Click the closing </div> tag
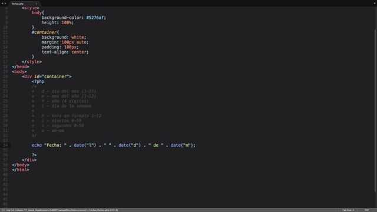The height and width of the screenshot is (212, 377). pos(29,160)
